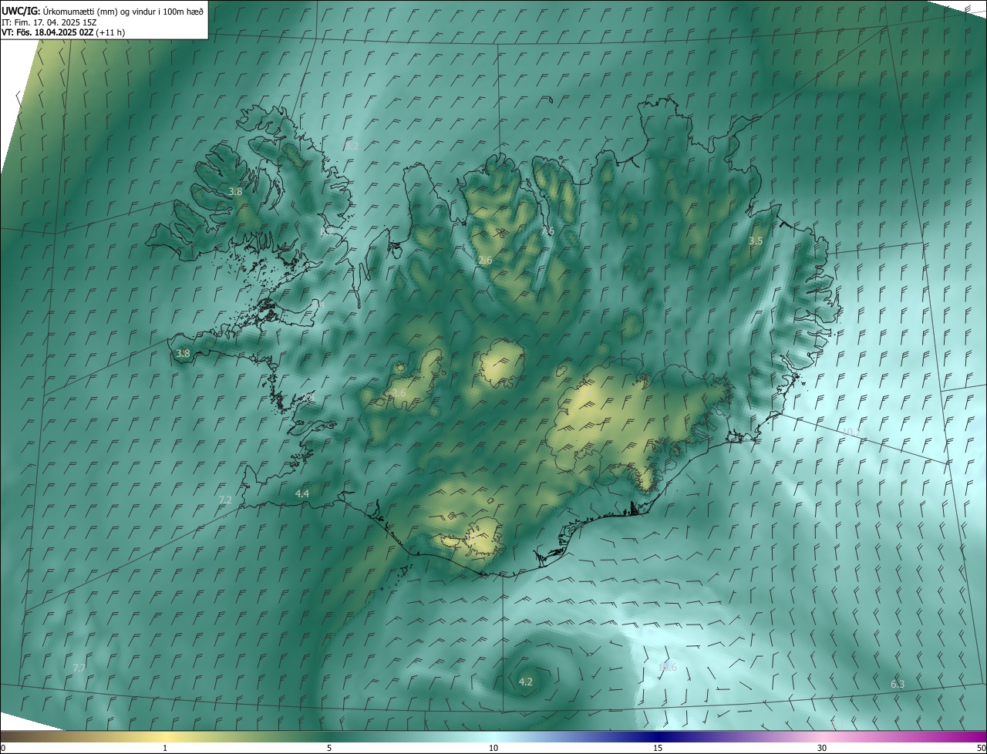Click the 7.2 value label on the map
Screen dimensions: 987x754
tap(225, 500)
